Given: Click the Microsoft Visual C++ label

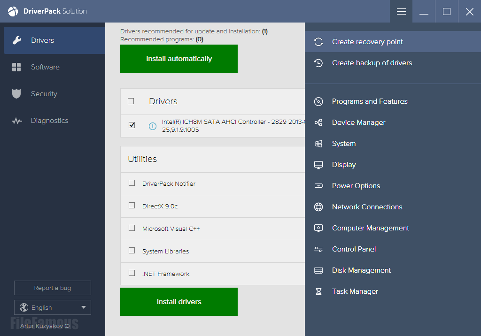Looking at the screenshot, I should coord(171,229).
